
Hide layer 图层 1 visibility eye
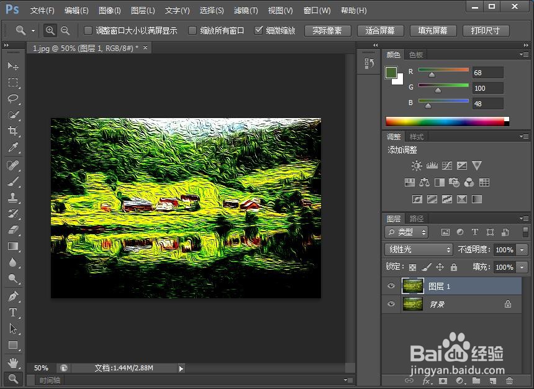[x=391, y=286]
